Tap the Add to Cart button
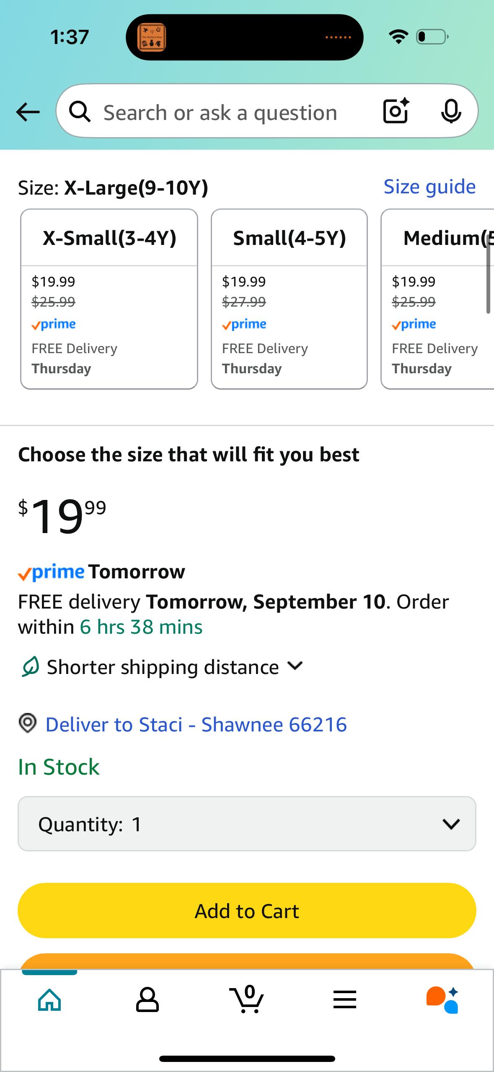This screenshot has height=1072, width=494. tap(247, 911)
